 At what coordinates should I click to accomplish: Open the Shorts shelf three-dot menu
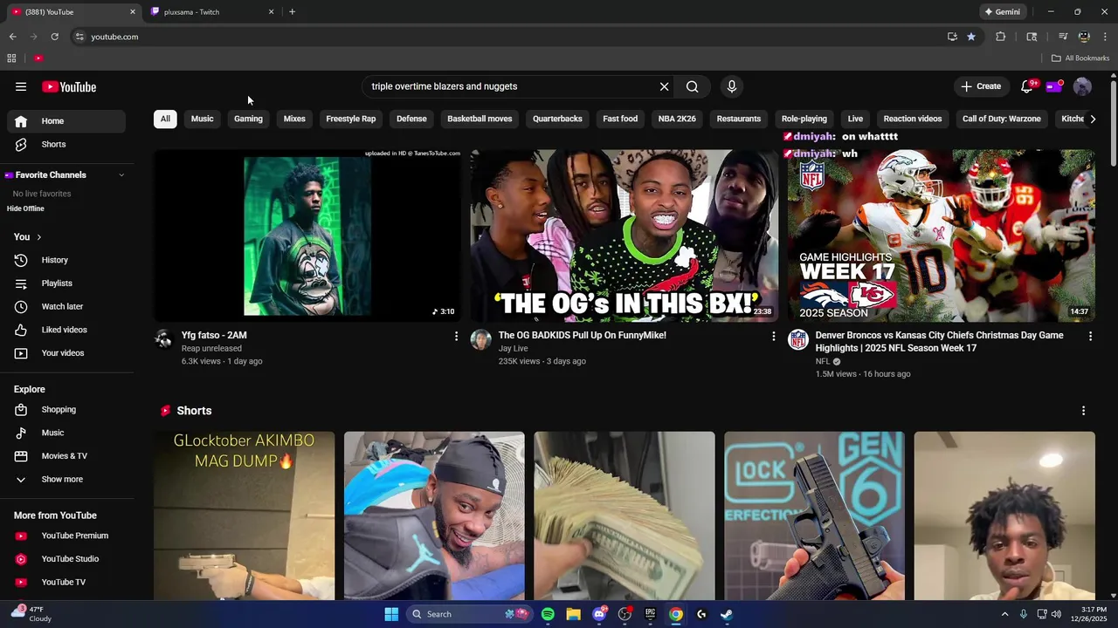coord(1083,411)
